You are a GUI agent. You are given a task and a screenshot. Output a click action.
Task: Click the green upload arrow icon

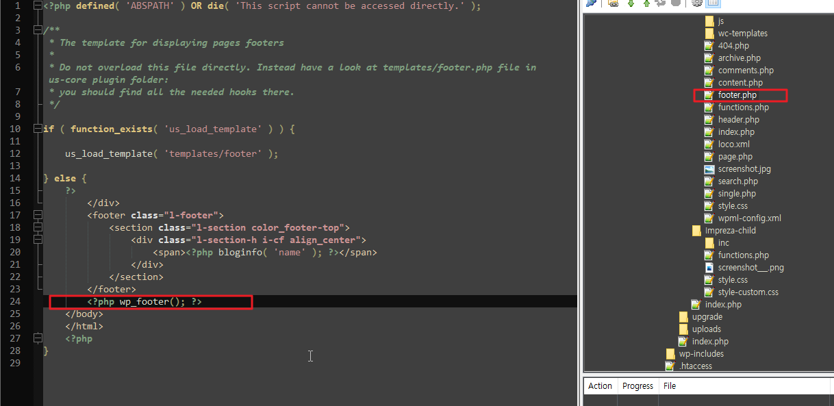pyautogui.click(x=646, y=3)
